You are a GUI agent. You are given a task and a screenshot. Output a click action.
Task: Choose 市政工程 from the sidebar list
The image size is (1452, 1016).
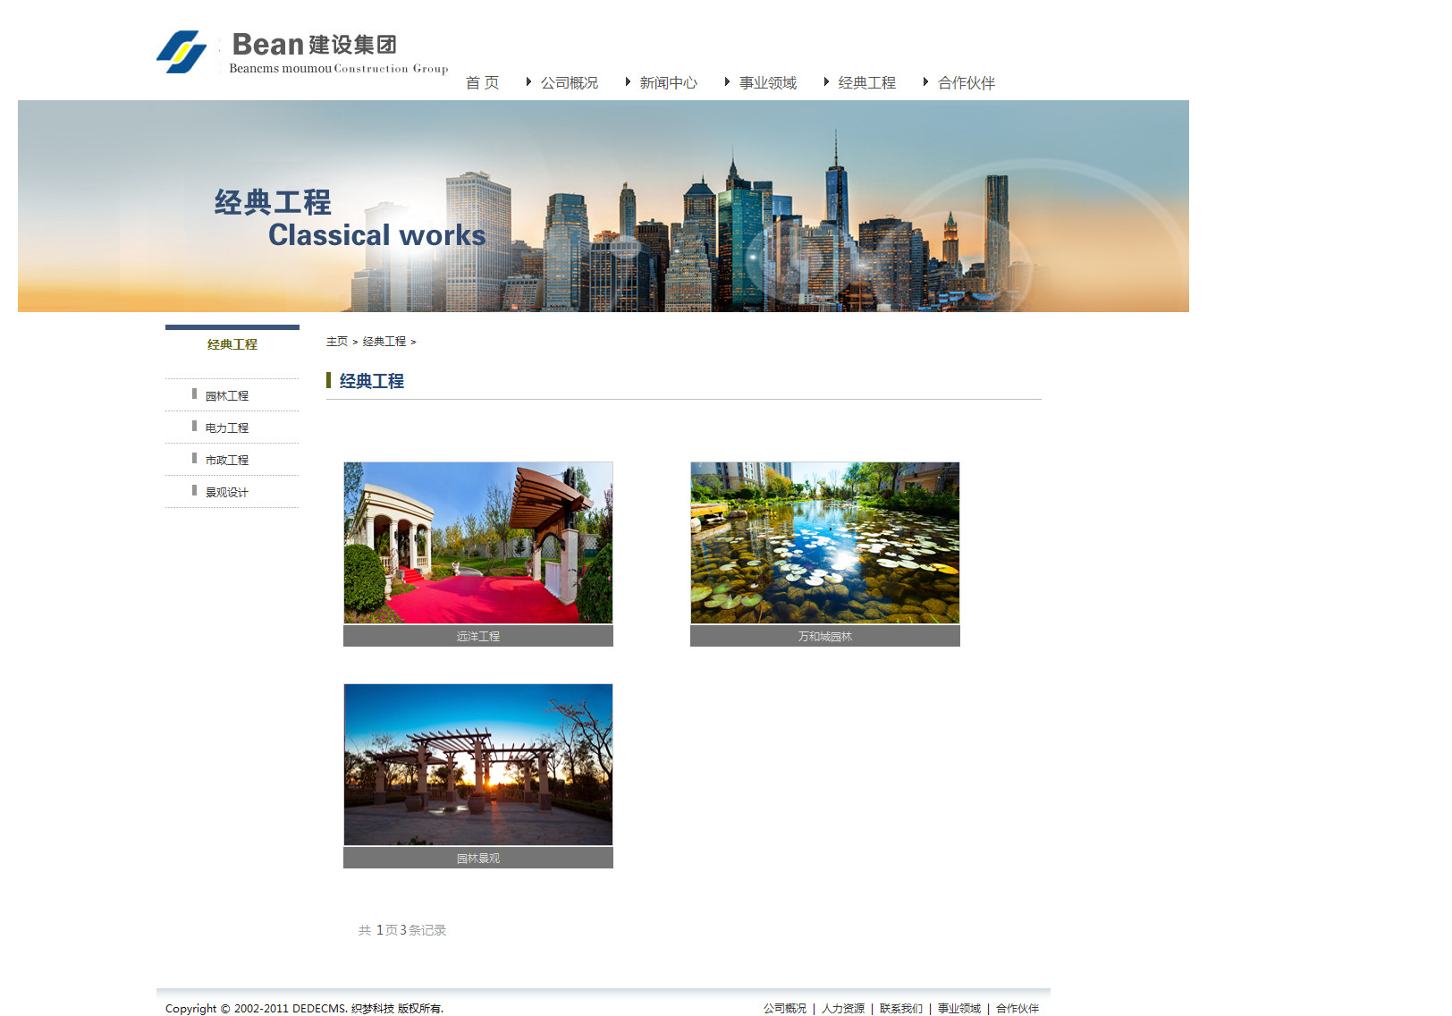tap(227, 461)
